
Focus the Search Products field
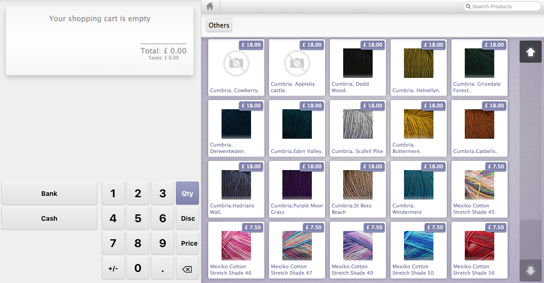click(x=502, y=6)
